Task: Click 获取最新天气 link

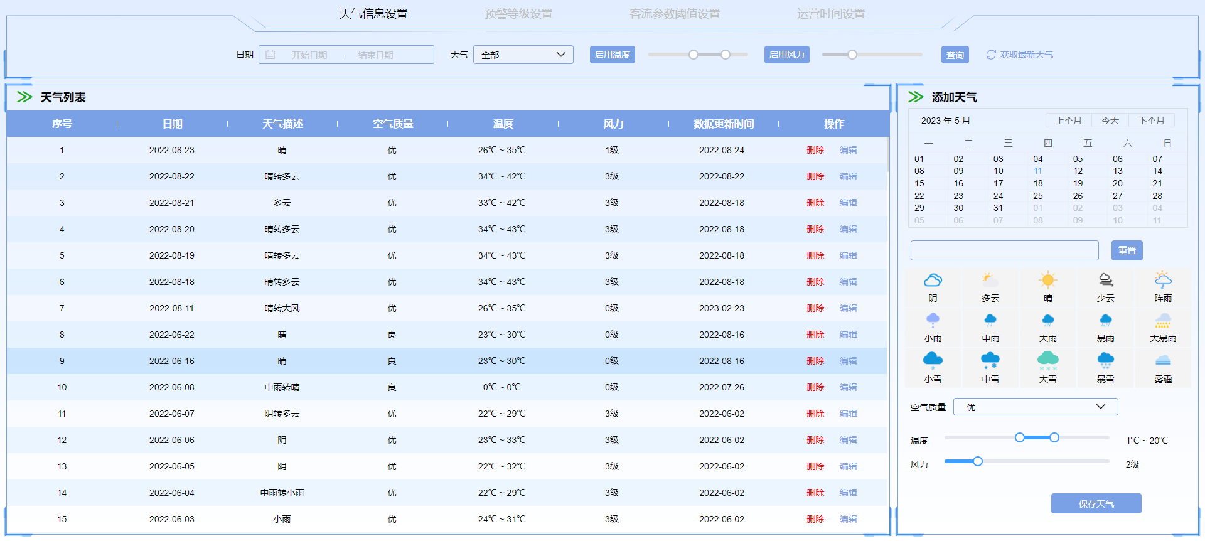Action: point(1026,55)
